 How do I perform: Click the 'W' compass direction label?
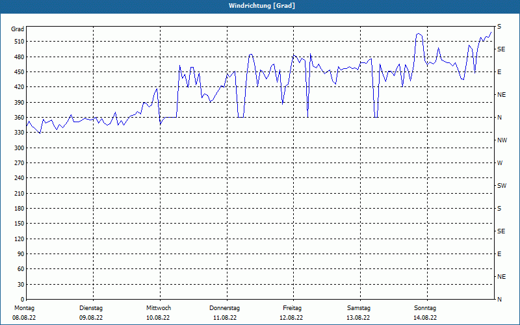coord(500,163)
